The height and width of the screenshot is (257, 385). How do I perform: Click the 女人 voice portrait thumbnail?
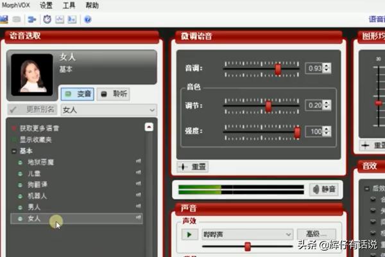click(x=32, y=75)
